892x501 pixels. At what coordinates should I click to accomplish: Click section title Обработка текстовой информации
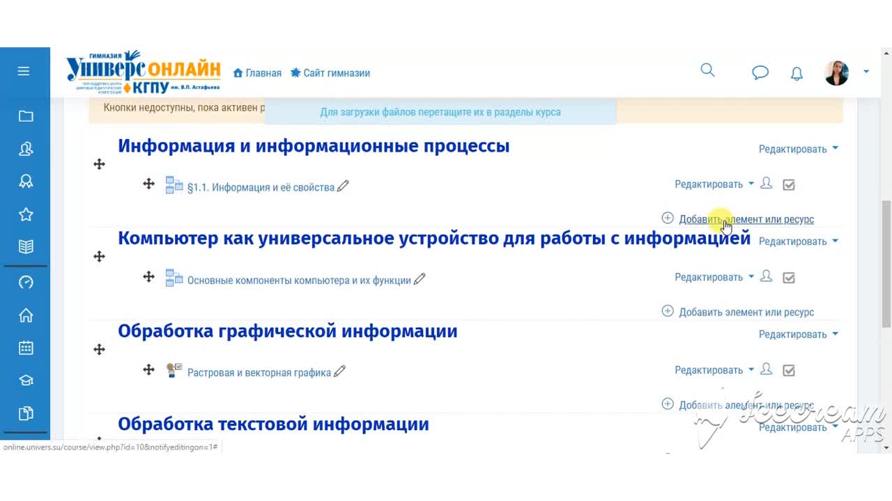pyautogui.click(x=273, y=424)
